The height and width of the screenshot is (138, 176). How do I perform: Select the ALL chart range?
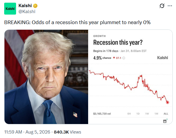click(166, 114)
